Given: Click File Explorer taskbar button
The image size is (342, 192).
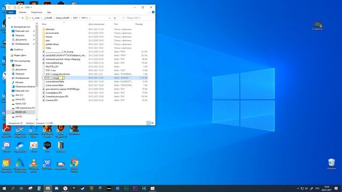Looking at the screenshot, I should pyautogui.click(x=48, y=188).
